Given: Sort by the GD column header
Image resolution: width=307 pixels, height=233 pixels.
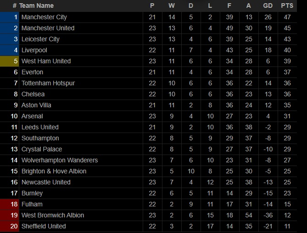Looking at the screenshot, I should tap(268, 6).
